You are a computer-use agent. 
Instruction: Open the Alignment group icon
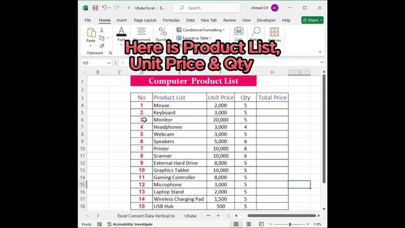point(141,32)
